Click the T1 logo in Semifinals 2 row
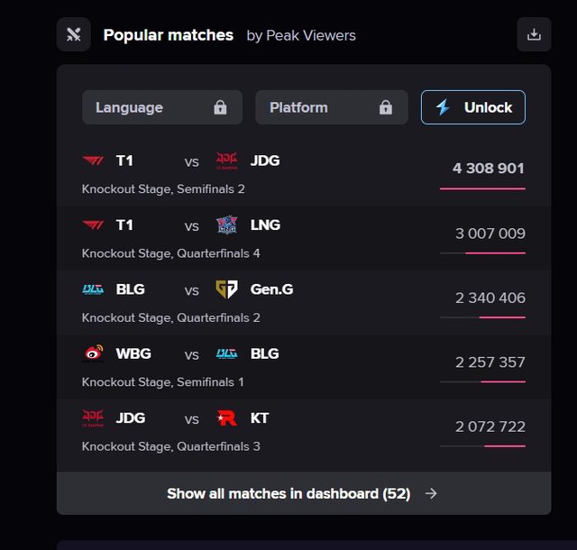577x550 pixels. click(93, 160)
